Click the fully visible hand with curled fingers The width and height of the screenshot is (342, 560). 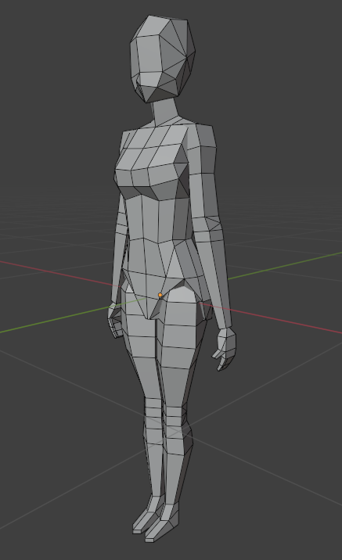[x=225, y=348]
